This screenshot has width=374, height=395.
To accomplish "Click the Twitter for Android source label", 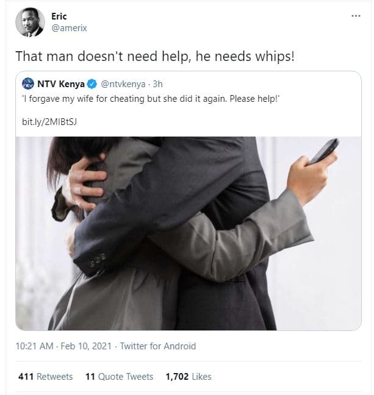I will click(158, 346).
